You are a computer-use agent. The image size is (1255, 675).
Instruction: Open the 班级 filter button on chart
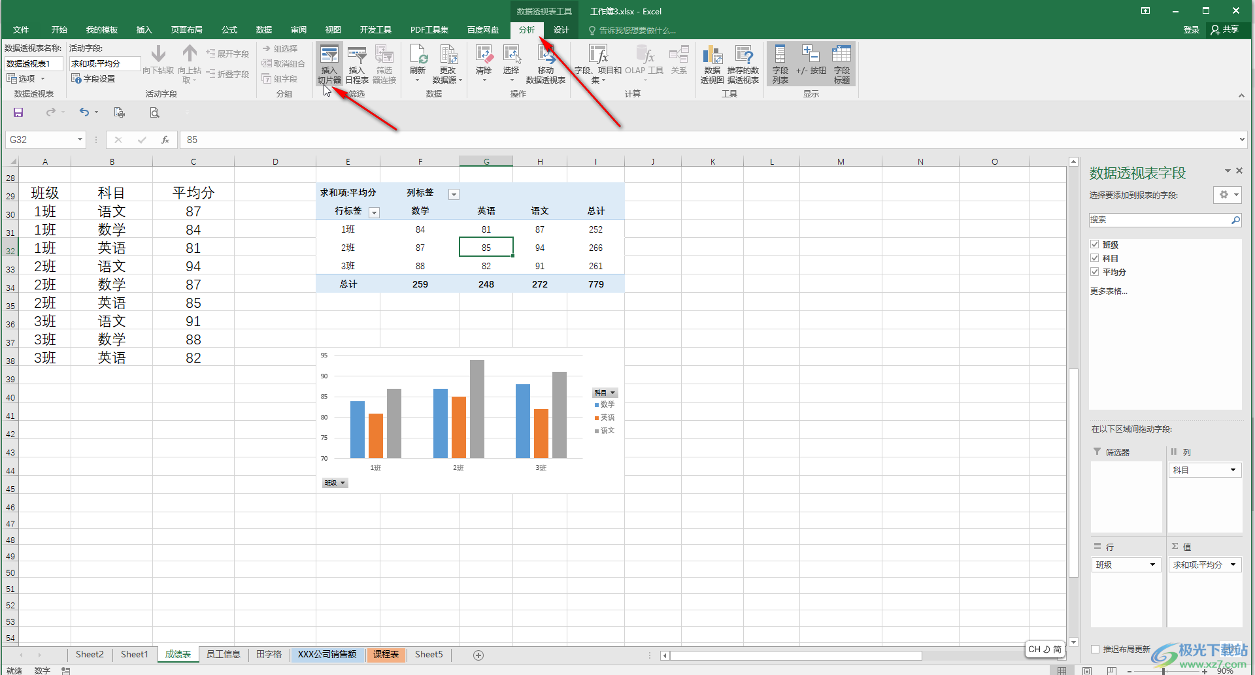[x=335, y=483]
